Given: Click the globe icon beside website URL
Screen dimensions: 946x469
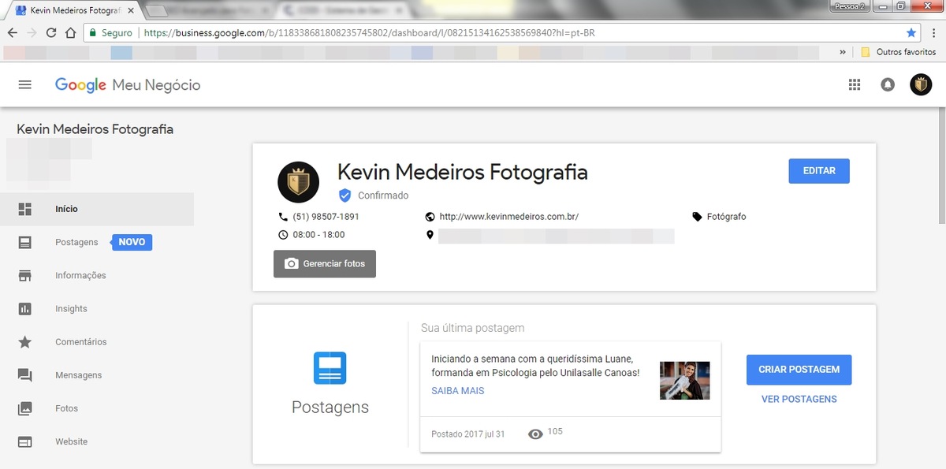Looking at the screenshot, I should (x=430, y=216).
